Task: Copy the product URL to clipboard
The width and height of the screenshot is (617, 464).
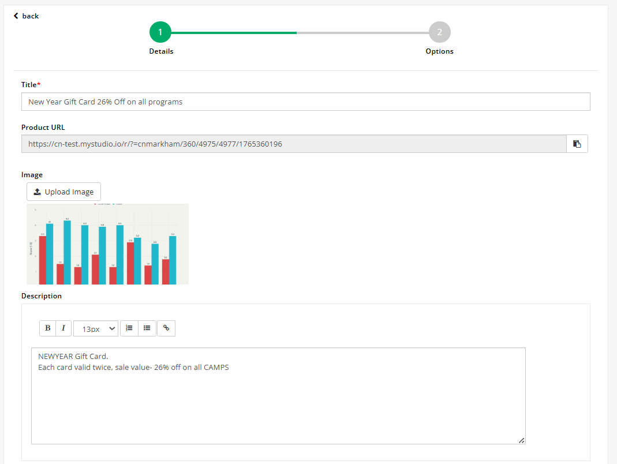Action: [x=577, y=144]
